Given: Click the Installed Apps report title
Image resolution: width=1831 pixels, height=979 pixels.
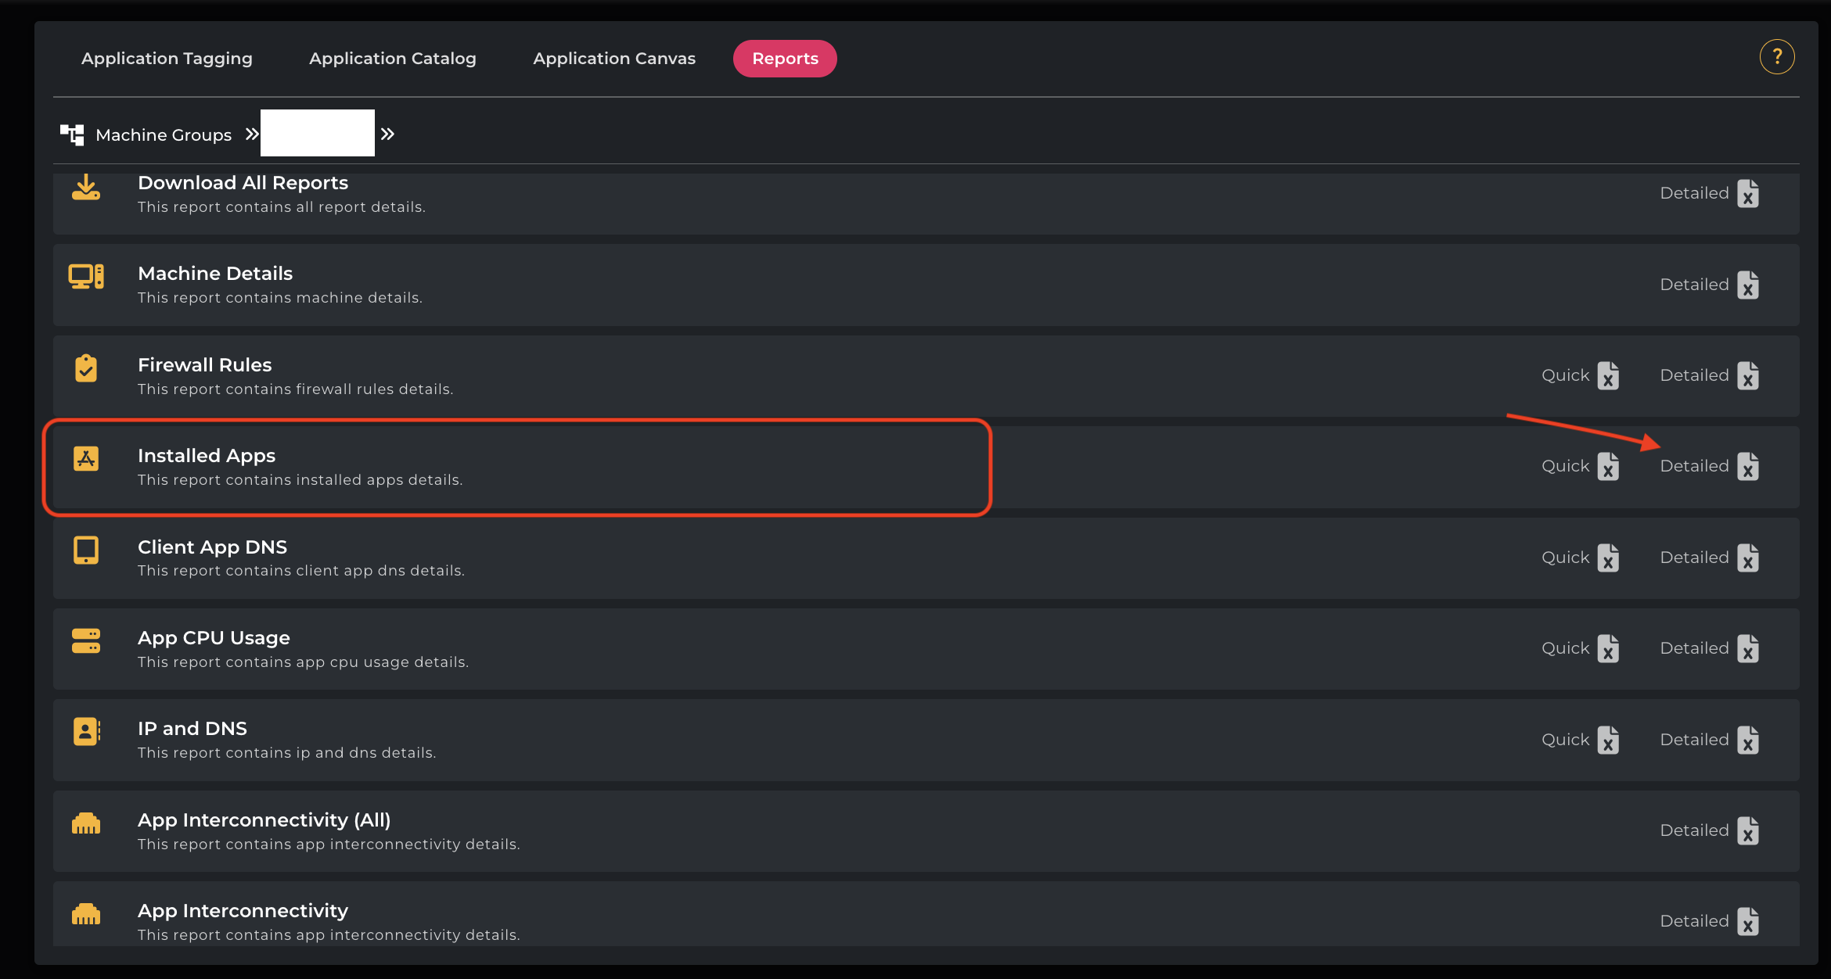Looking at the screenshot, I should coord(207,456).
